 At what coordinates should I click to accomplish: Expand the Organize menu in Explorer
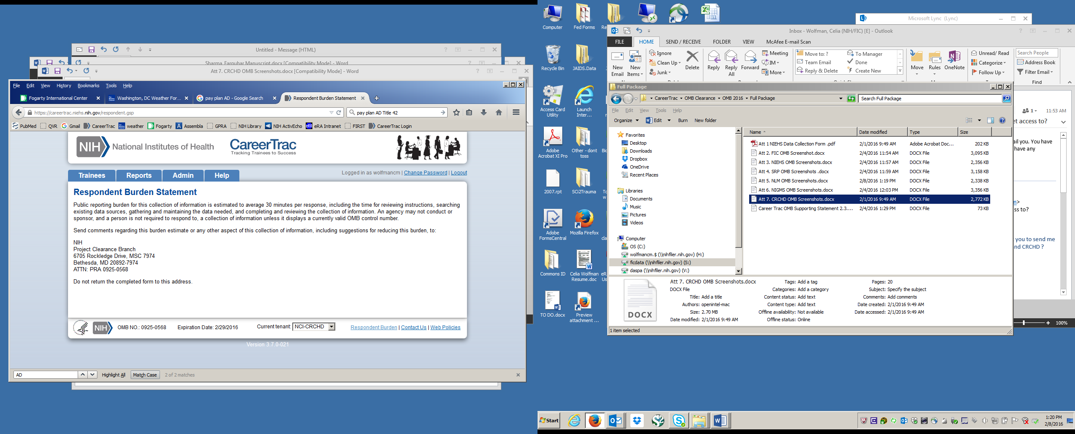[x=626, y=120]
